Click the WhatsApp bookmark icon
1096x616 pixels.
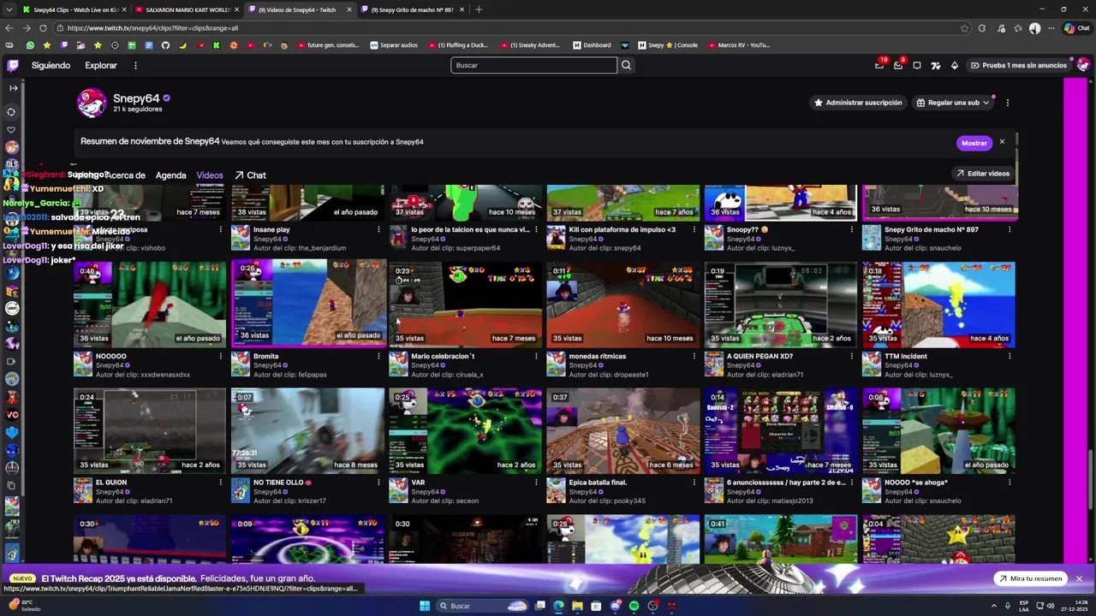30,45
